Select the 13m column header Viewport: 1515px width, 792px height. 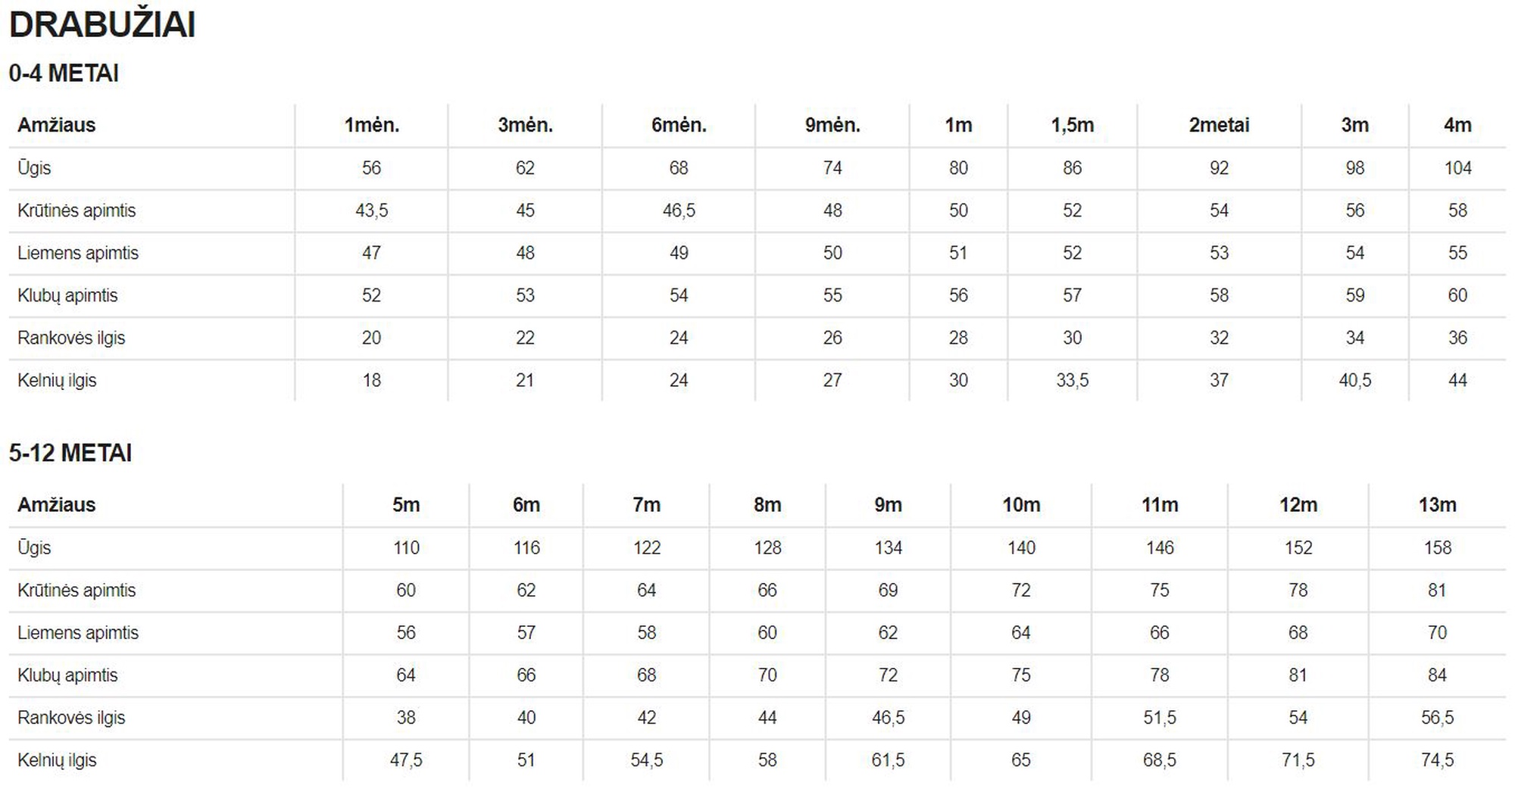1436,505
